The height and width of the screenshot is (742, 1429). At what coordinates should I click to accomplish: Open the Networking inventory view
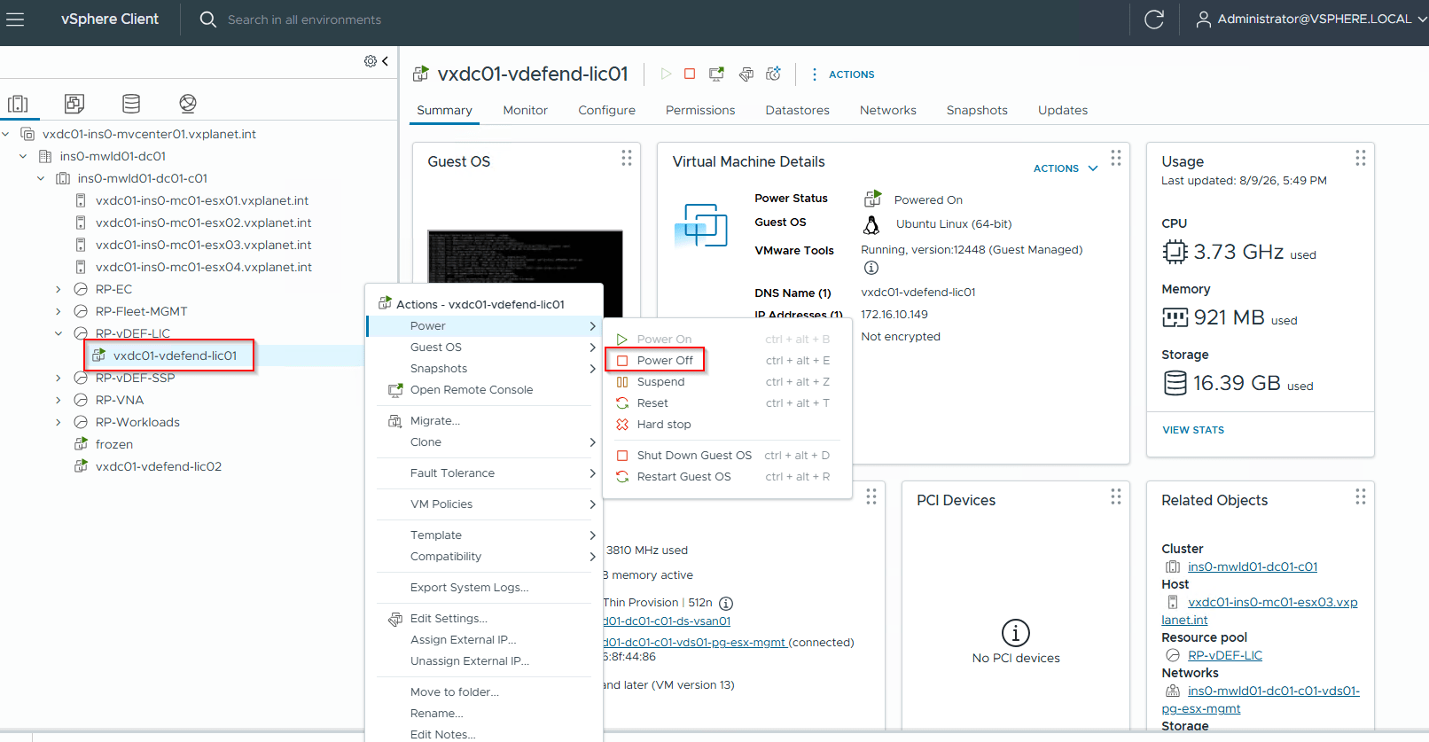click(188, 104)
